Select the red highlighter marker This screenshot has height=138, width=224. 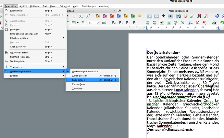click(112, 16)
